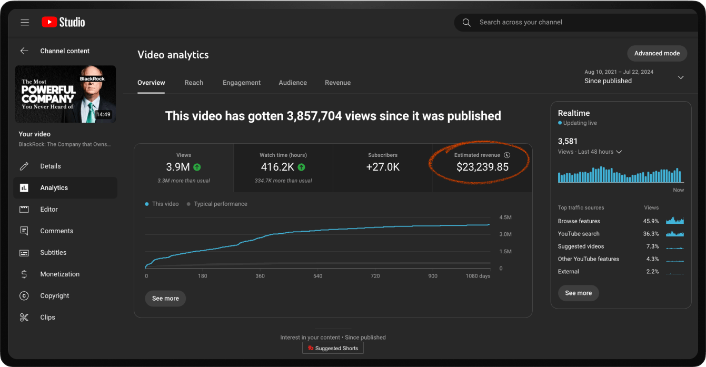Viewport: 706px width, 367px height.
Task: Open Monetization in the sidebar
Action: pyautogui.click(x=65, y=274)
